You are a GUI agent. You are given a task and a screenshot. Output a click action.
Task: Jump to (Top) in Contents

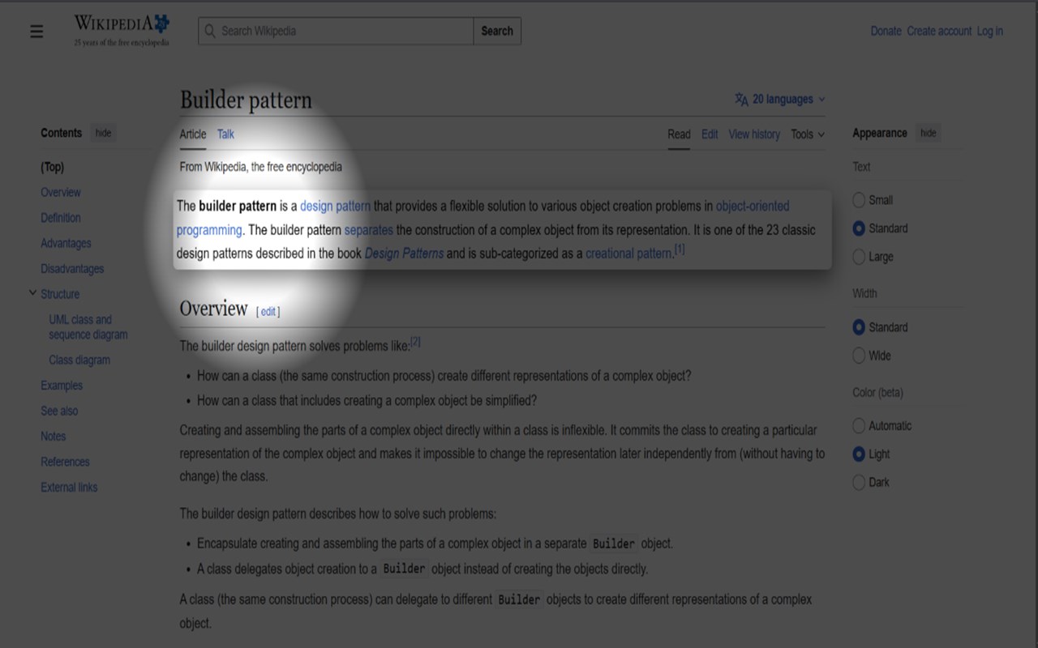point(52,167)
